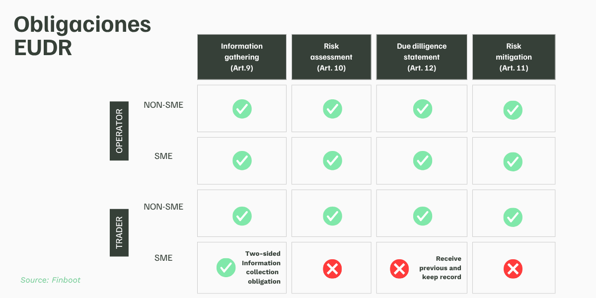596x298 pixels.
Task: Click the Two-sided Information collection obligation text
Action: (x=261, y=268)
